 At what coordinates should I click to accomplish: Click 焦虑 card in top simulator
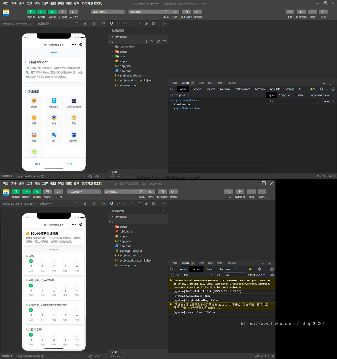(54, 120)
